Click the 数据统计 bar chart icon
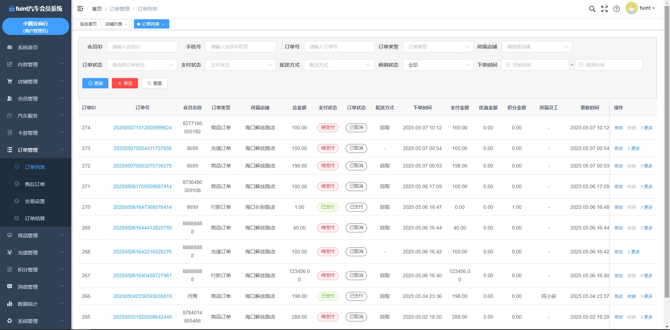This screenshot has height=330, width=670. pos(10,304)
